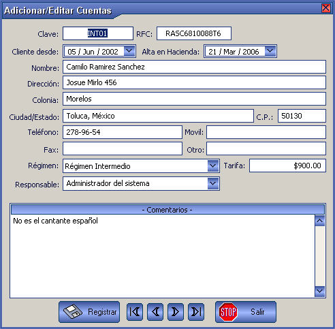Click the Registrar save button

(x=89, y=312)
